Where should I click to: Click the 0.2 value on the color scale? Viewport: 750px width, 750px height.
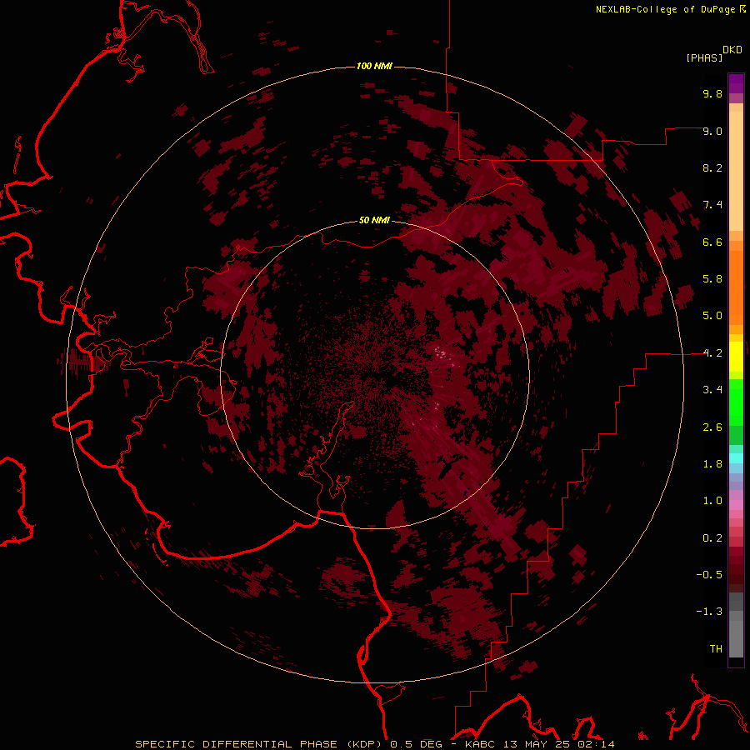click(x=712, y=538)
